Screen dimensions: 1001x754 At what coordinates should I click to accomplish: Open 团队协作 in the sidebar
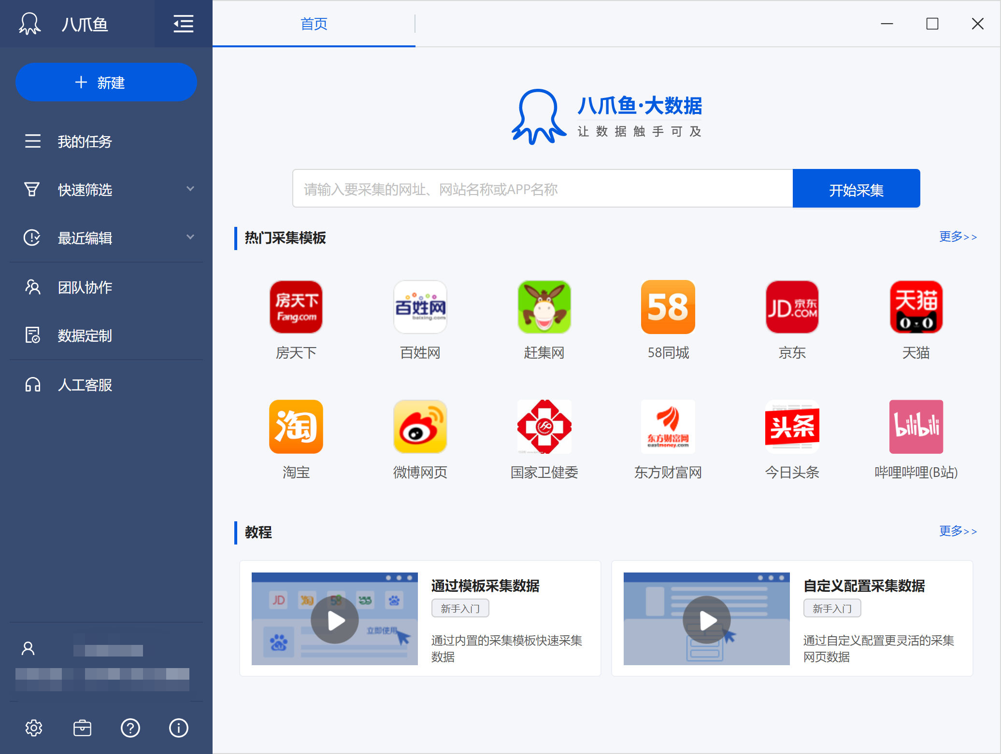tap(85, 287)
